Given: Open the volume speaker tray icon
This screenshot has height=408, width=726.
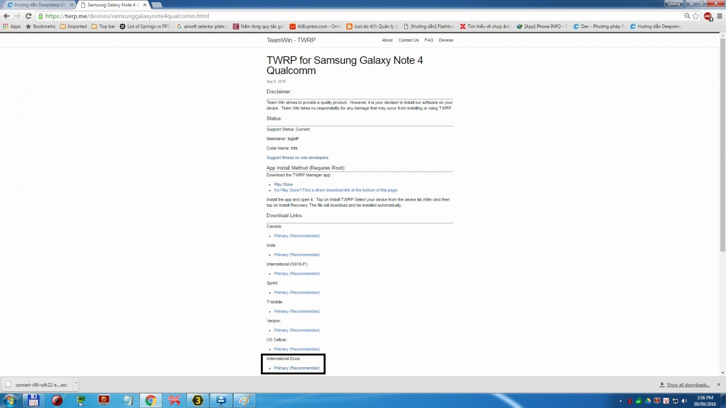Looking at the screenshot, I should point(684,401).
